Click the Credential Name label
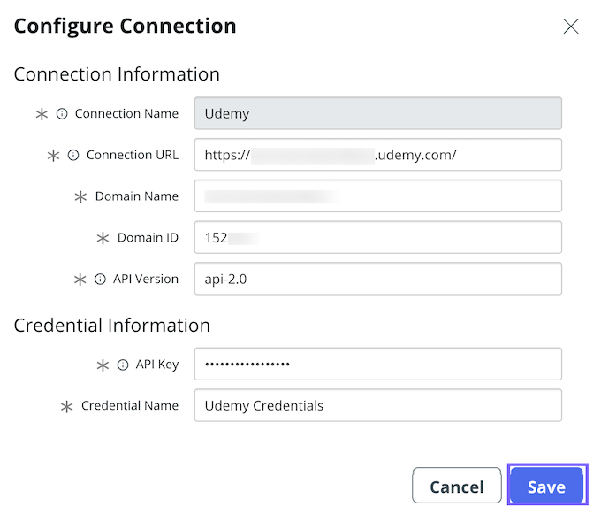 [x=130, y=406]
